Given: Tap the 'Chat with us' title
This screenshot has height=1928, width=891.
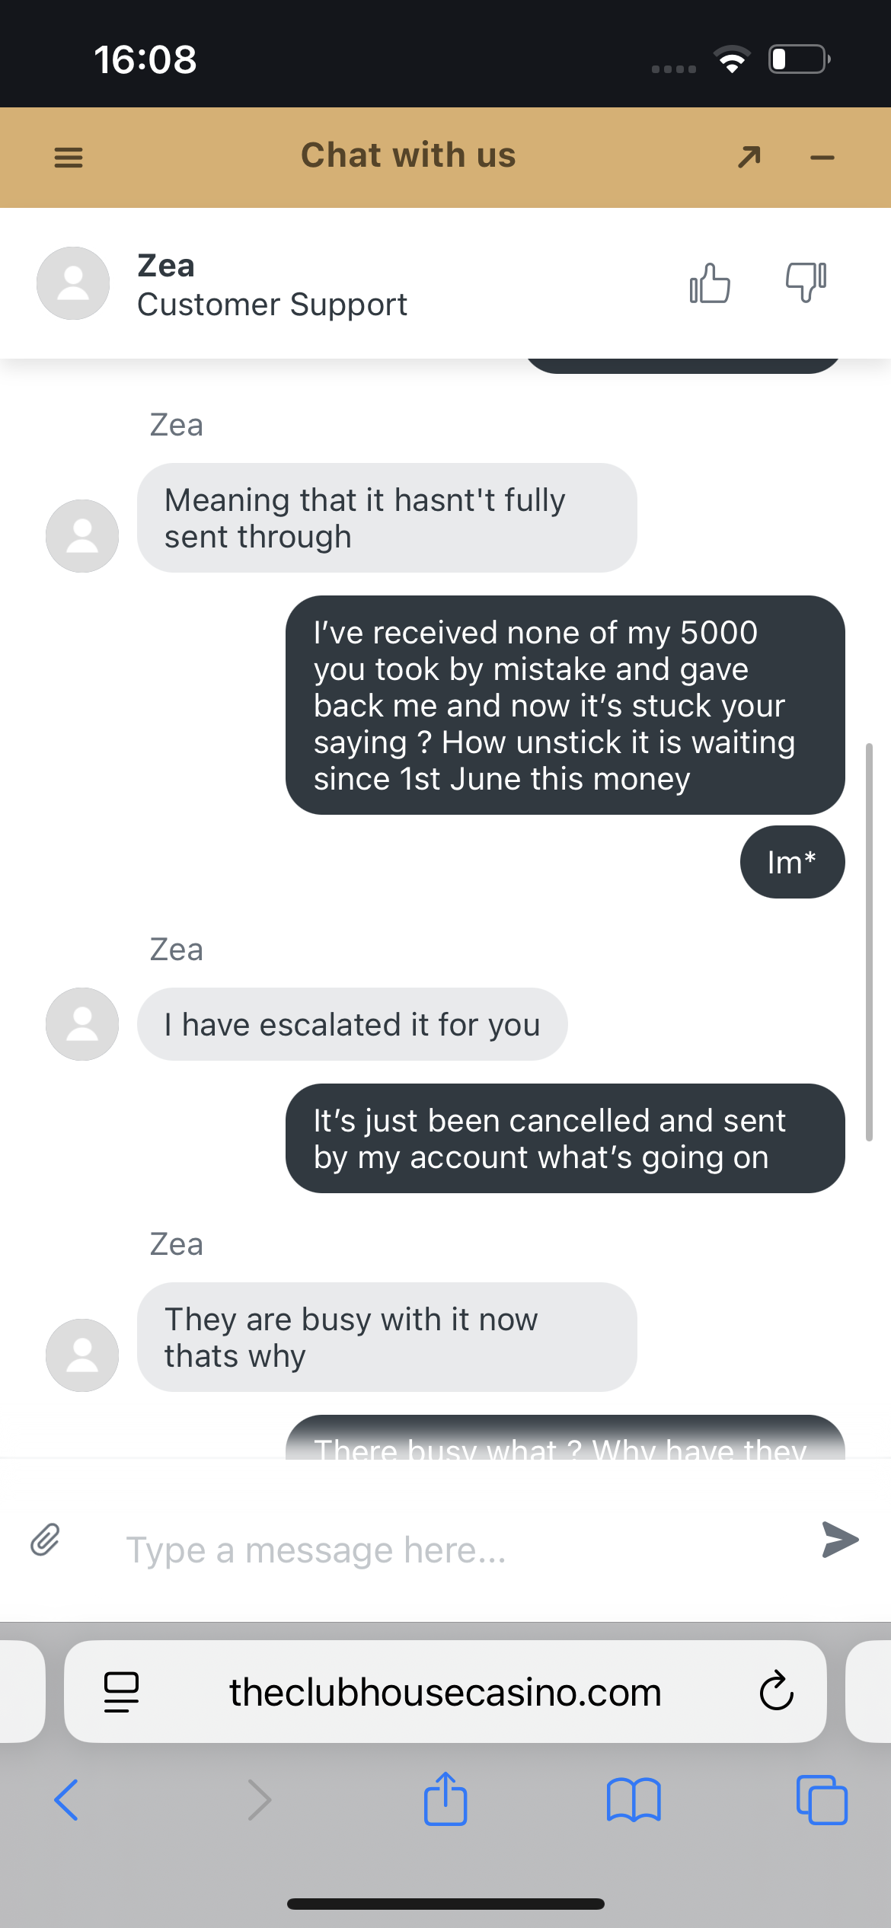Looking at the screenshot, I should click(408, 155).
